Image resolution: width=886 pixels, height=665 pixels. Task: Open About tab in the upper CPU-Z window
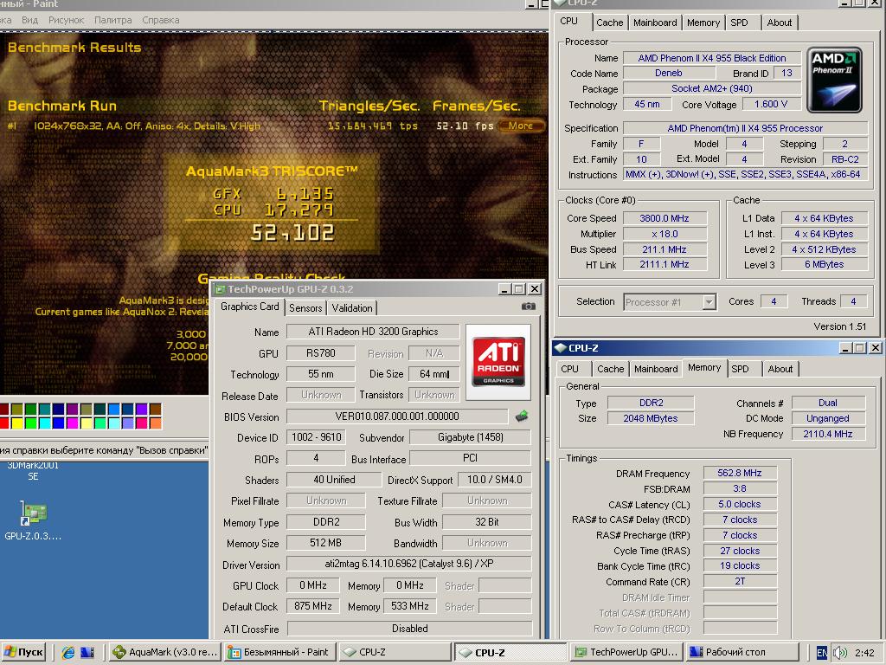[x=779, y=23]
